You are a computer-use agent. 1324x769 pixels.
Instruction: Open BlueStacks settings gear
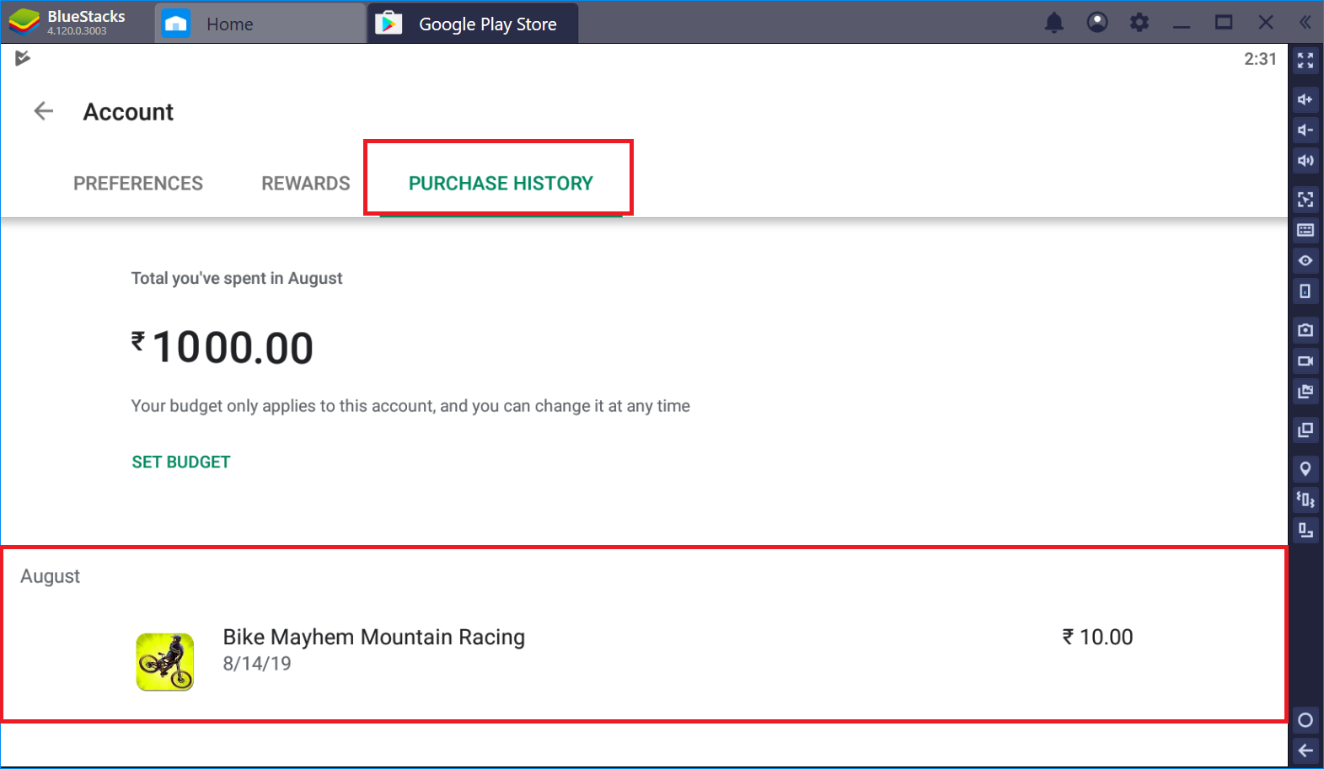(x=1139, y=23)
